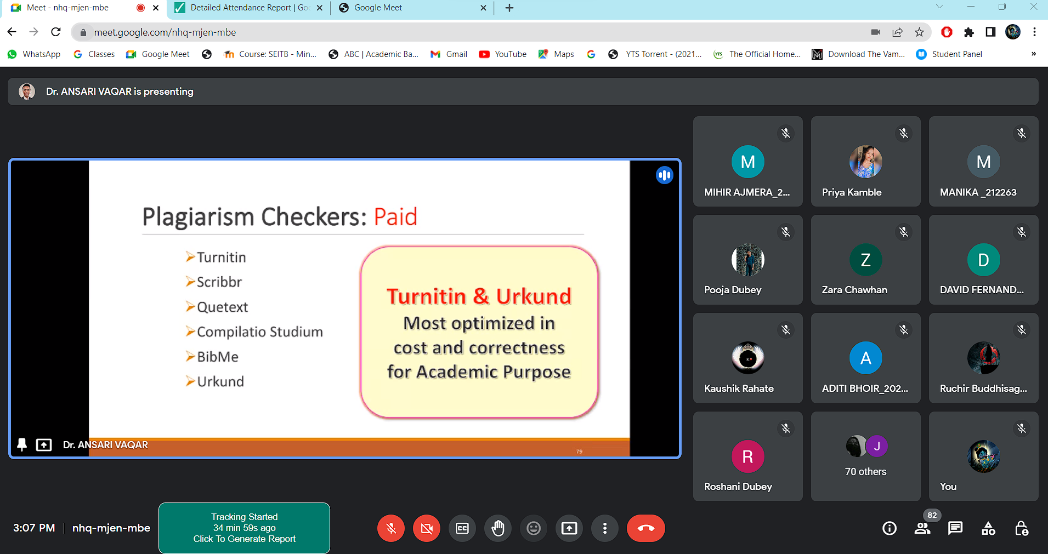Viewport: 1048px width, 554px height.
Task: Share this page using the share icon
Action: tap(898, 32)
